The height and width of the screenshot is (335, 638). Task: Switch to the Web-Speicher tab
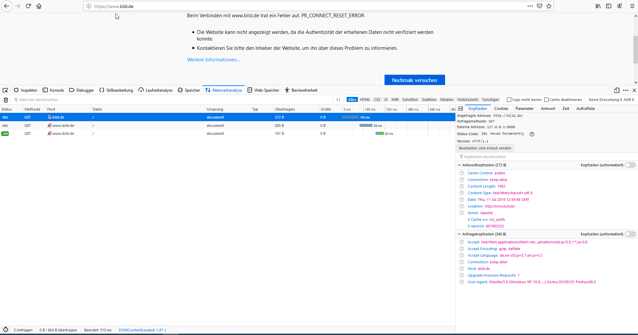coord(263,90)
